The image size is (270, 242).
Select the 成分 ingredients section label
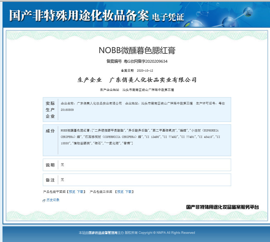coord(50,131)
